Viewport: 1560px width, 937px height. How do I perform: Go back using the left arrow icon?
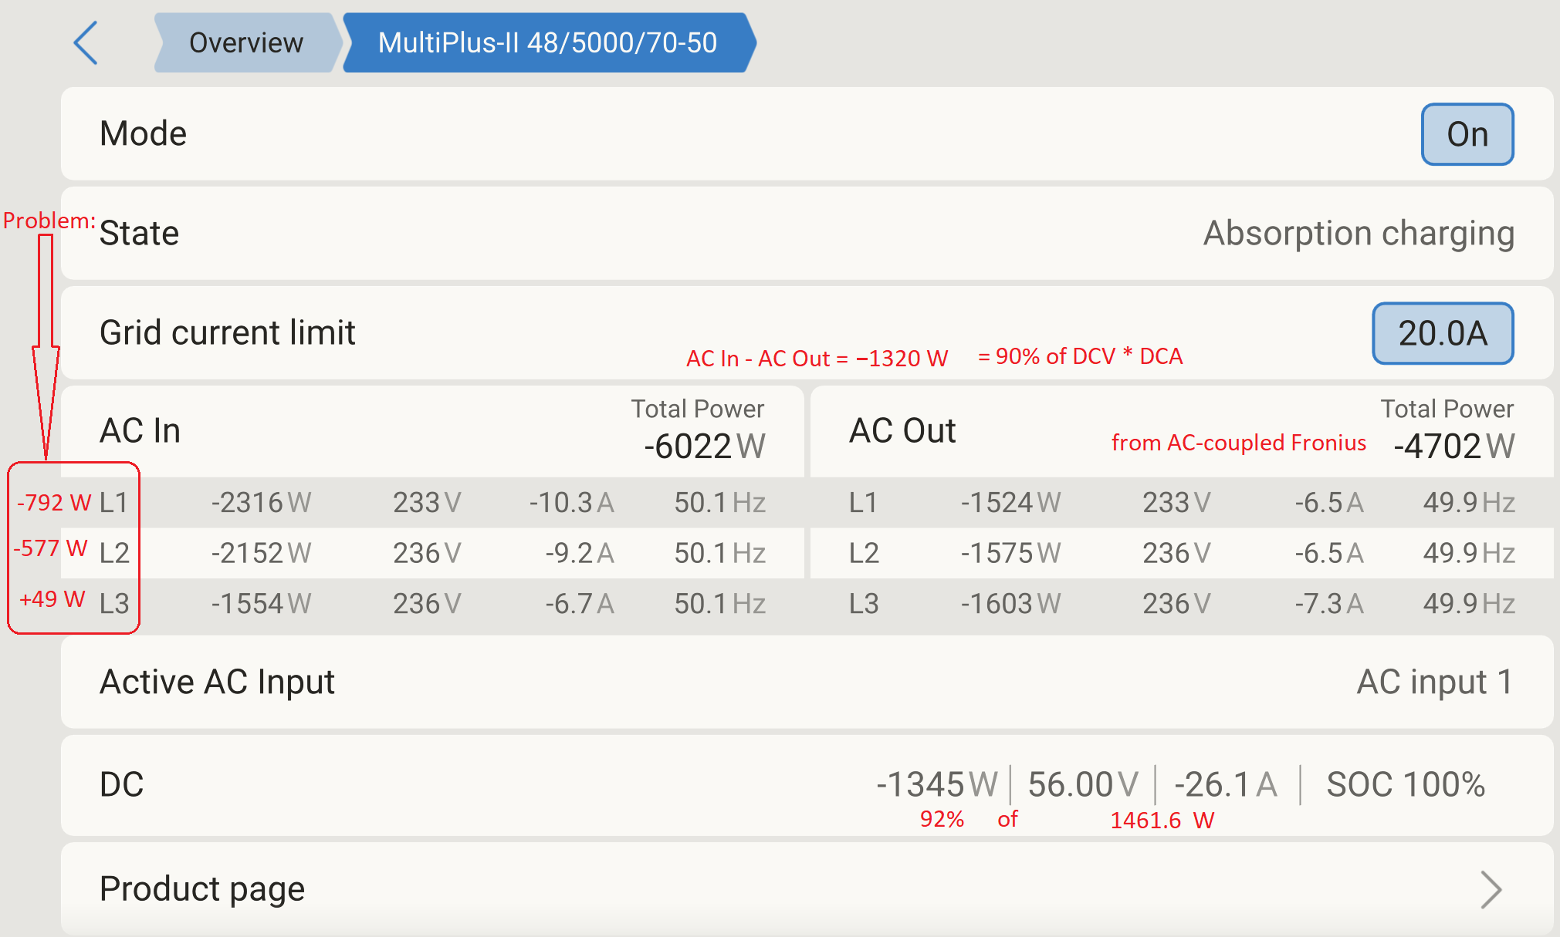[86, 43]
